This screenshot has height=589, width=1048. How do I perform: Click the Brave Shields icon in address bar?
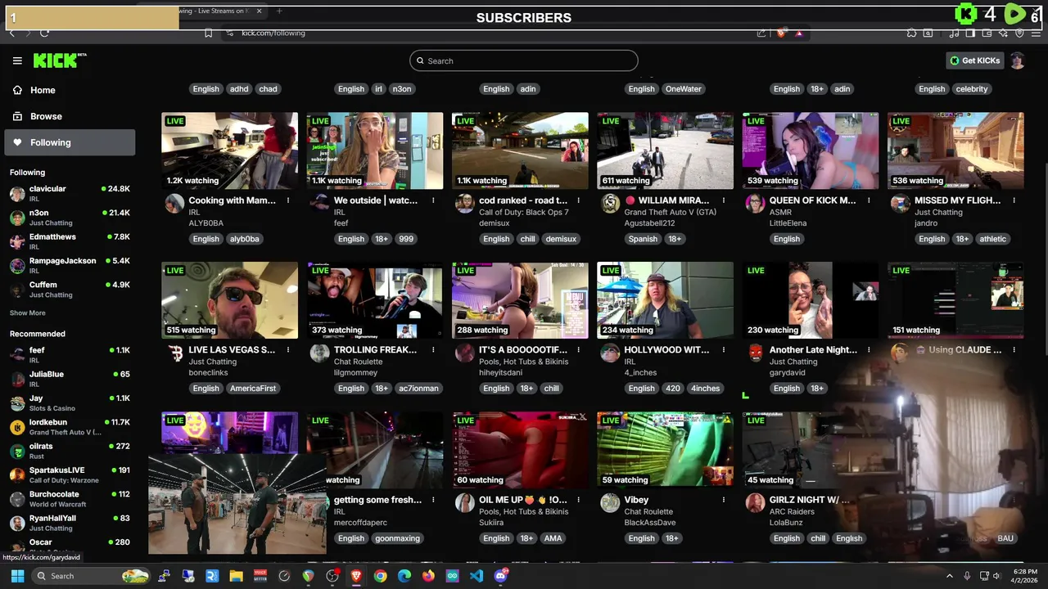point(780,33)
